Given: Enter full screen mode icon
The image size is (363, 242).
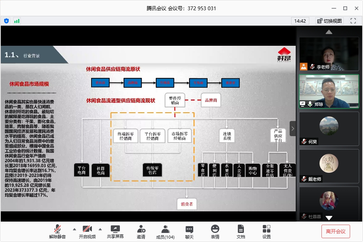Looking at the screenshot, I should pos(353,21).
